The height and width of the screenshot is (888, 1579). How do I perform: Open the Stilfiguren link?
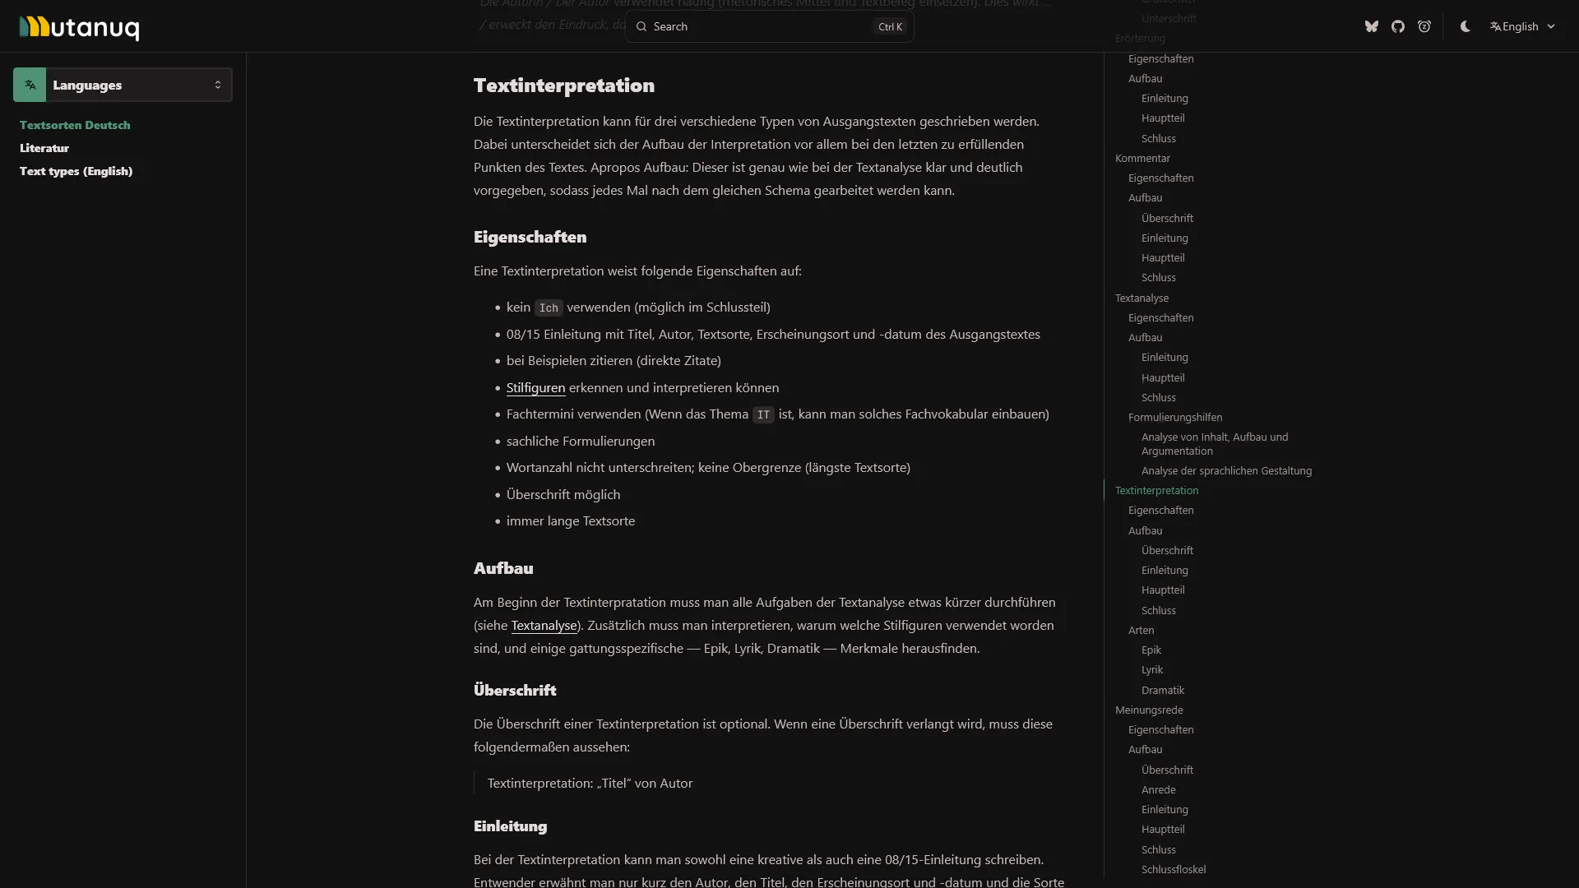click(x=535, y=387)
